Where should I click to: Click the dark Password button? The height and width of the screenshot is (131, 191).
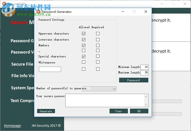tap(134, 80)
